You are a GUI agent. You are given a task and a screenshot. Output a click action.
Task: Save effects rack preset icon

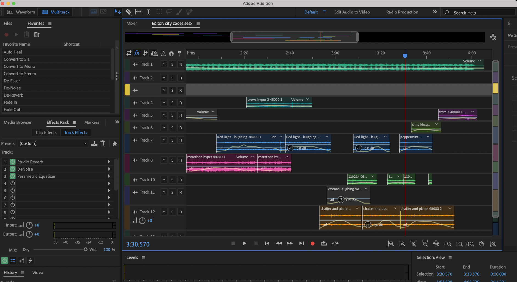(x=94, y=143)
